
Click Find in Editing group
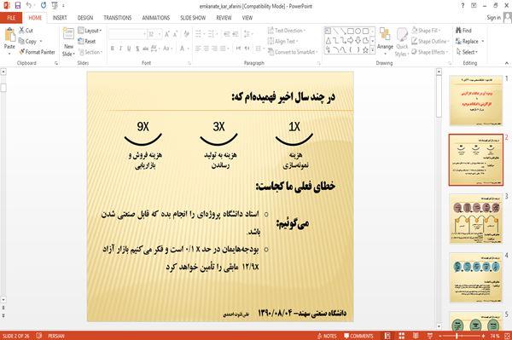point(463,31)
